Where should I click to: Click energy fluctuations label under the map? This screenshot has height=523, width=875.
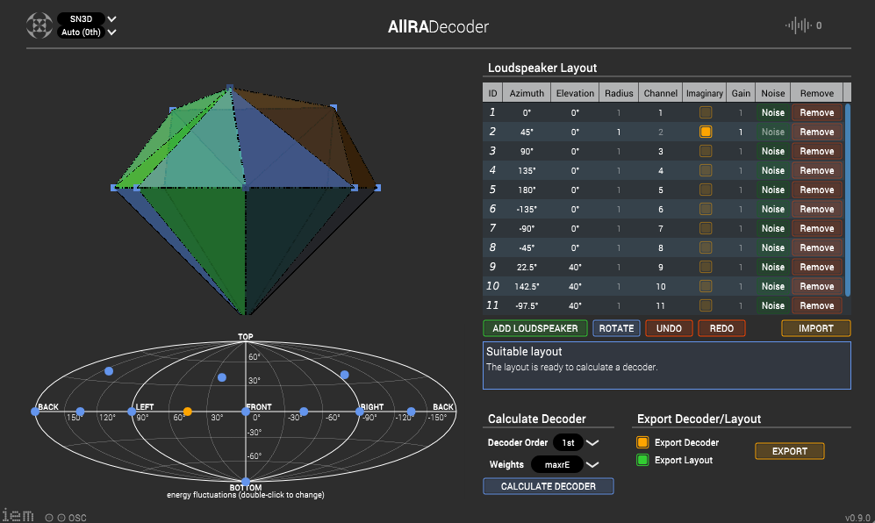pyautogui.click(x=246, y=495)
